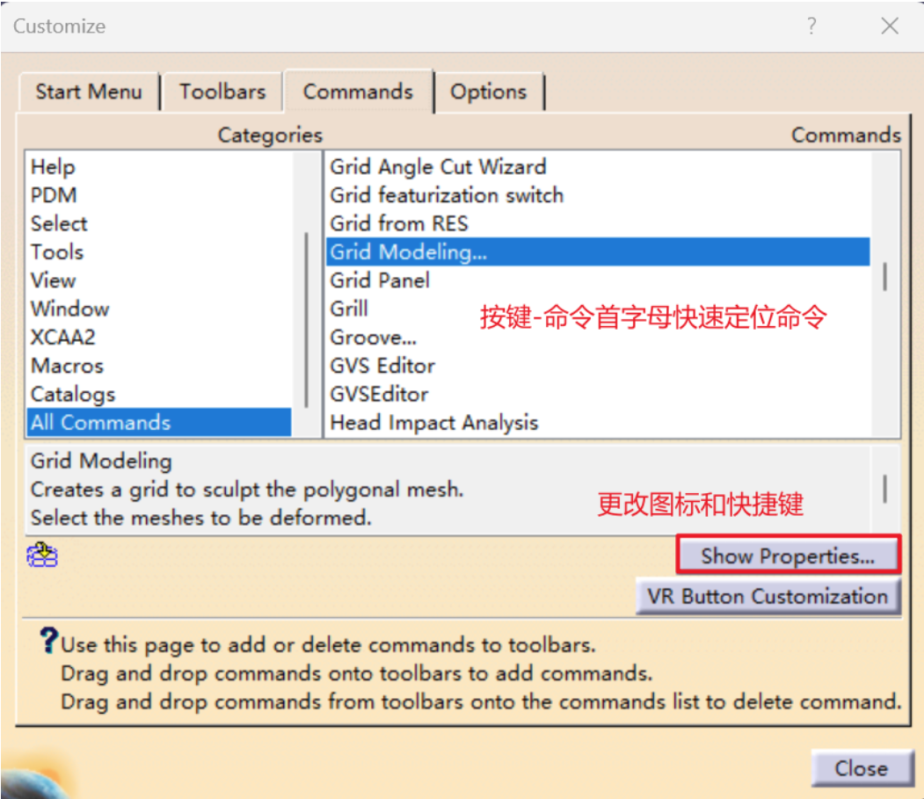This screenshot has width=924, height=799.
Task: Go to the Options tab
Action: (489, 92)
